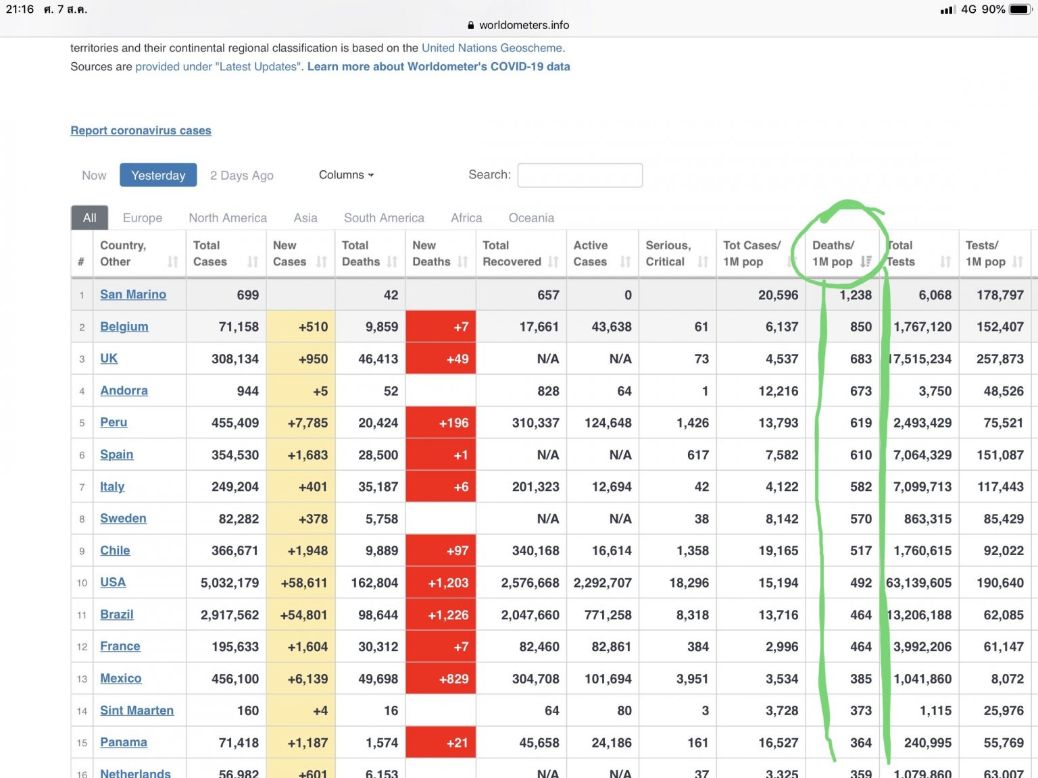Tap the padlock icon beside worldometers.info

pos(471,25)
